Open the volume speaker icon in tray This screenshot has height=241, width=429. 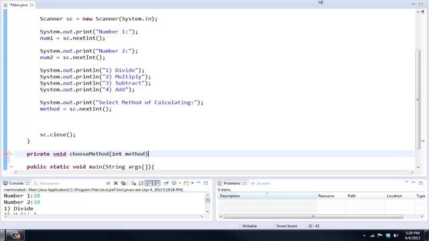pos(395,236)
